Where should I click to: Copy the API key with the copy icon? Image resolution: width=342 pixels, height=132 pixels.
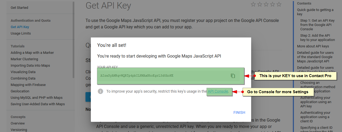click(233, 76)
